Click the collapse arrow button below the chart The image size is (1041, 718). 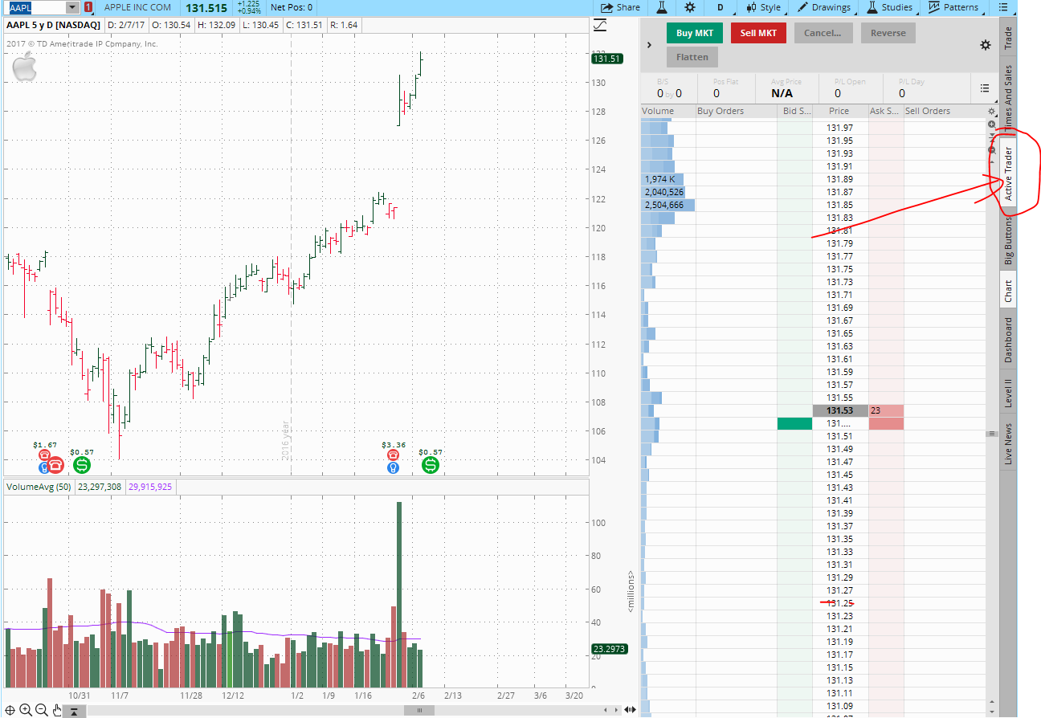click(x=74, y=711)
